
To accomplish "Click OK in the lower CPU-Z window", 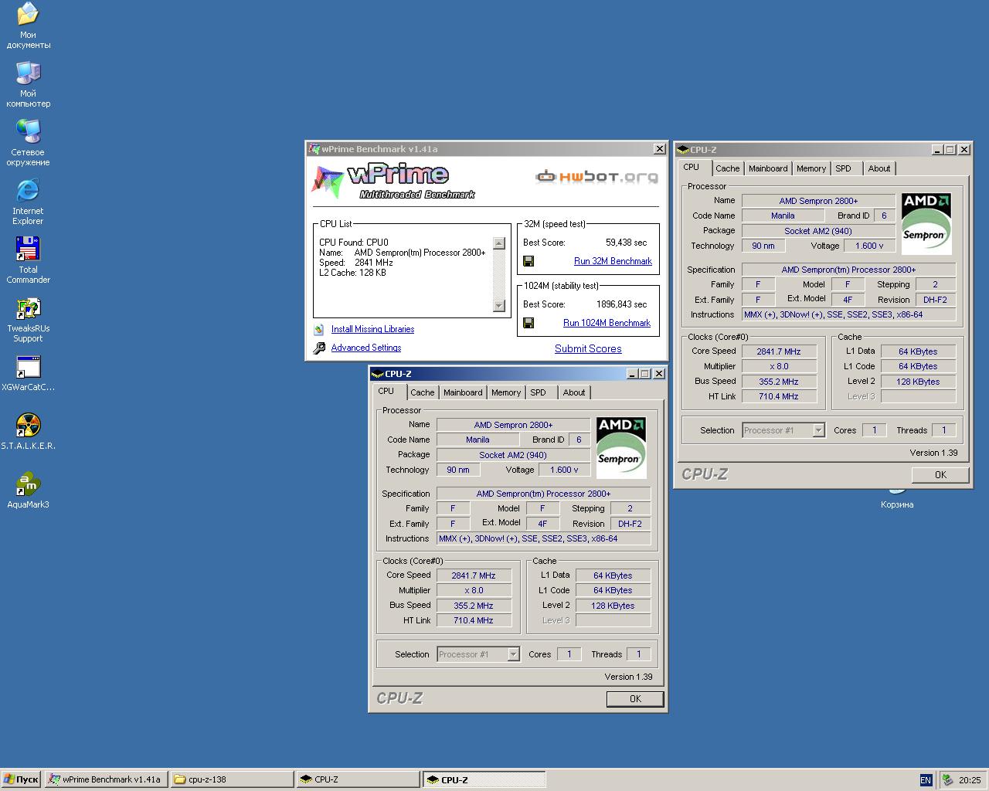I will (x=635, y=698).
